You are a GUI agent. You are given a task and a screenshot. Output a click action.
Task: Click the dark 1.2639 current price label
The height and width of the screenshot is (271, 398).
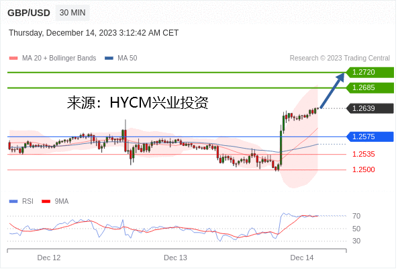pyautogui.click(x=370, y=108)
